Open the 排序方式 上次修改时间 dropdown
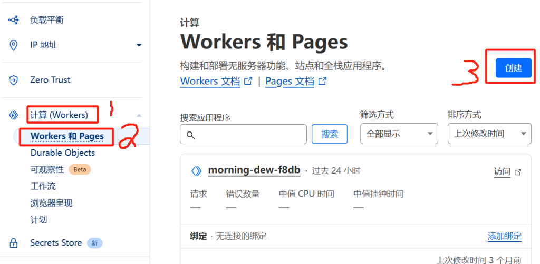 click(x=489, y=134)
